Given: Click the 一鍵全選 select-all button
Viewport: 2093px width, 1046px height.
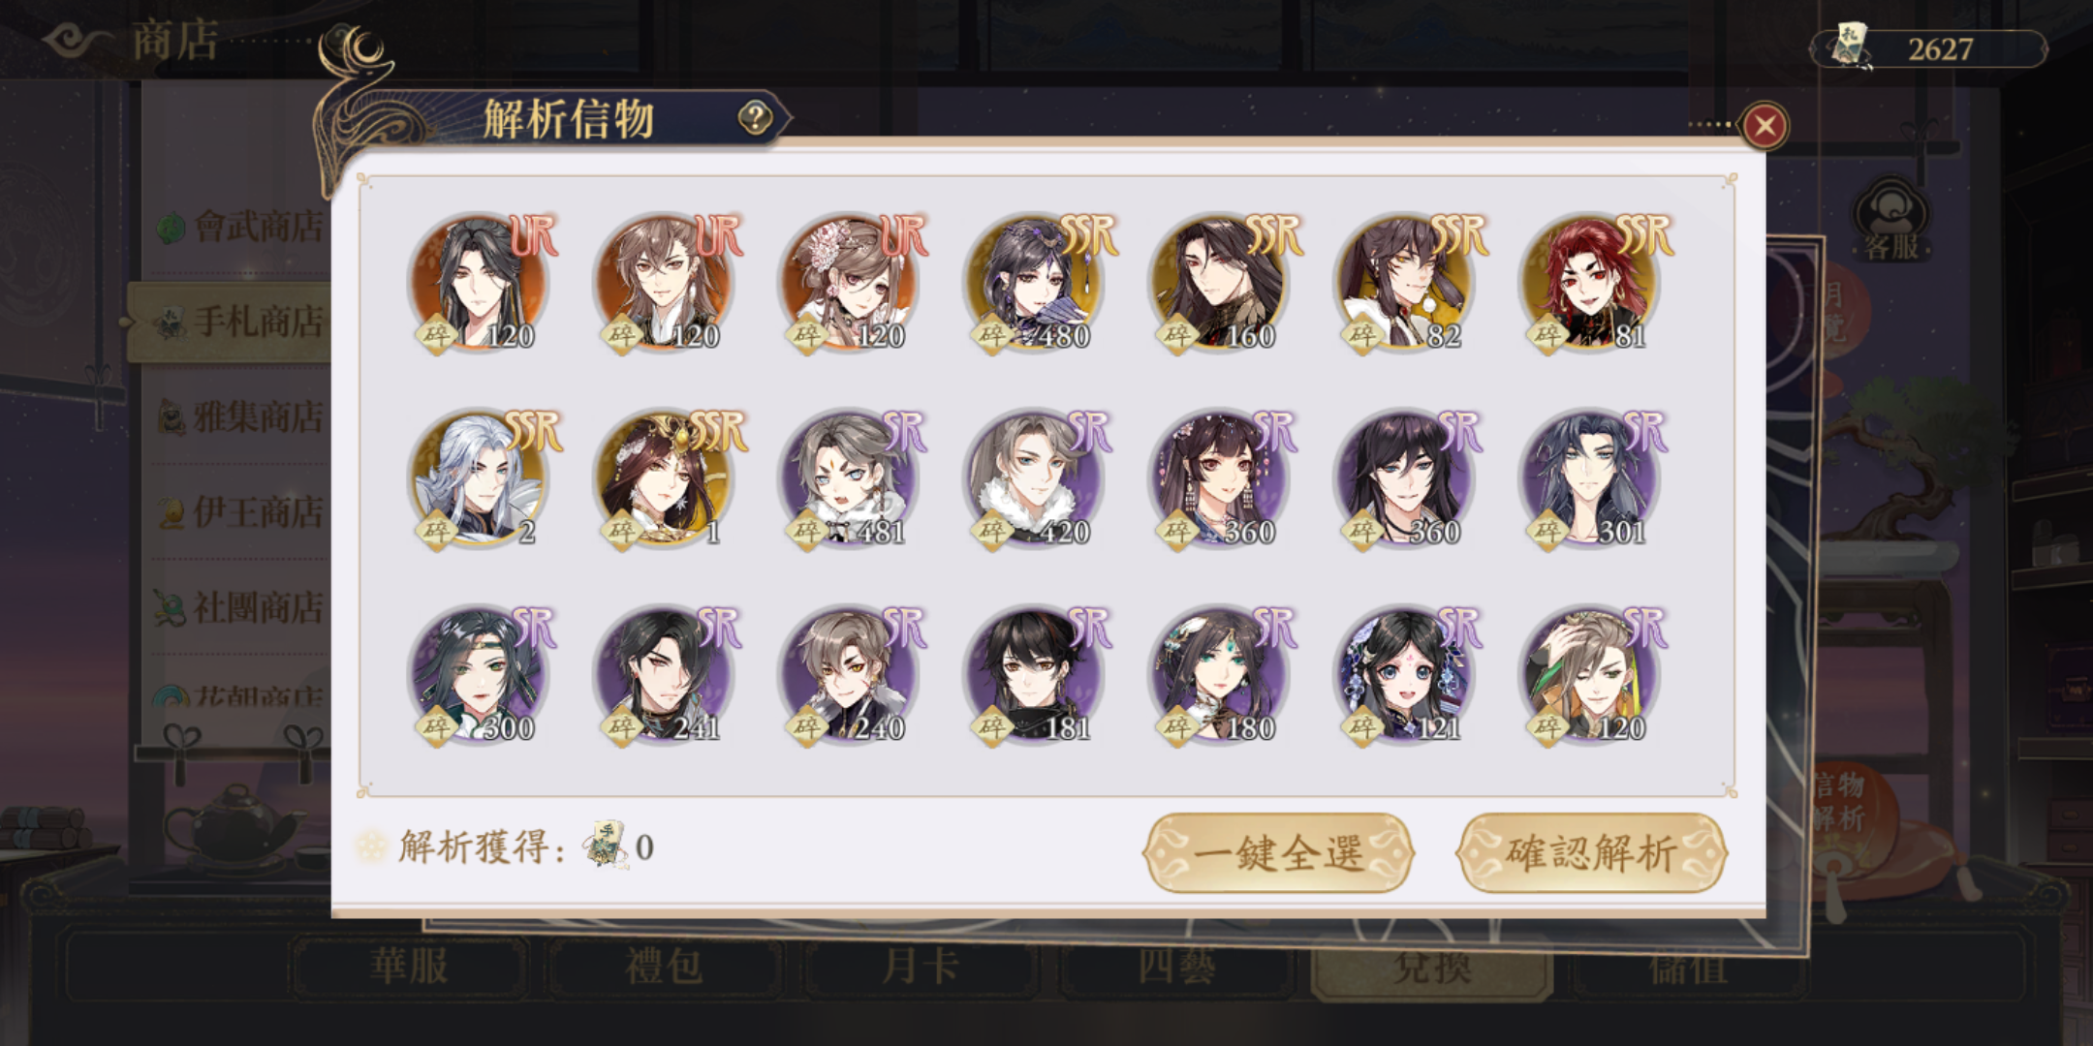Looking at the screenshot, I should [1279, 852].
